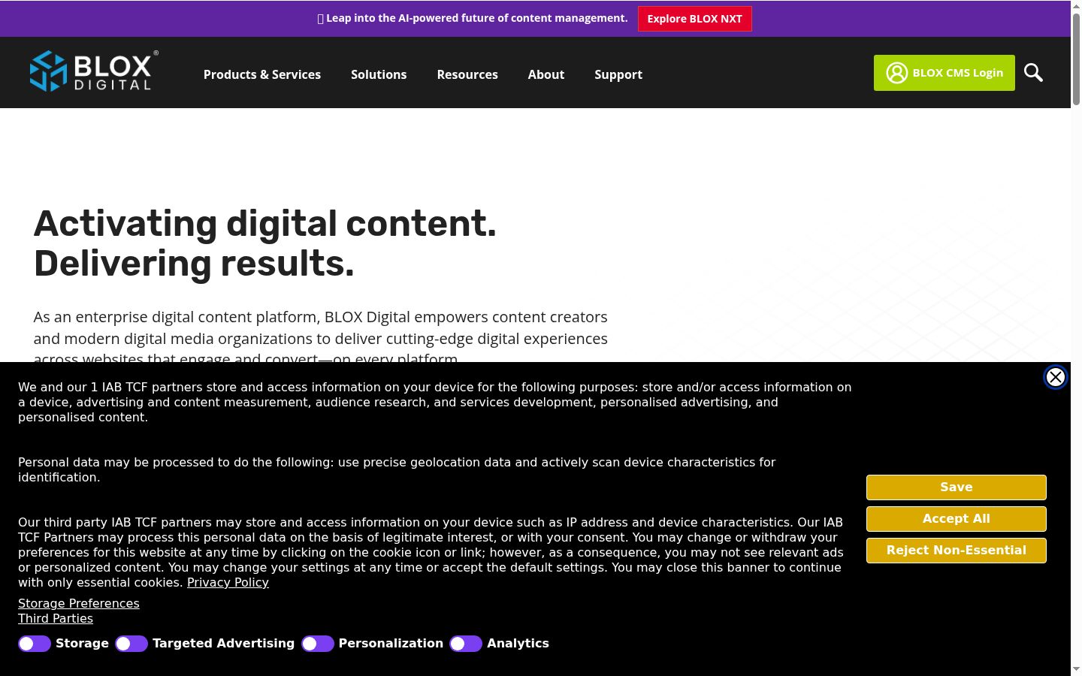
Task: Save cookie preferences
Action: tap(957, 487)
